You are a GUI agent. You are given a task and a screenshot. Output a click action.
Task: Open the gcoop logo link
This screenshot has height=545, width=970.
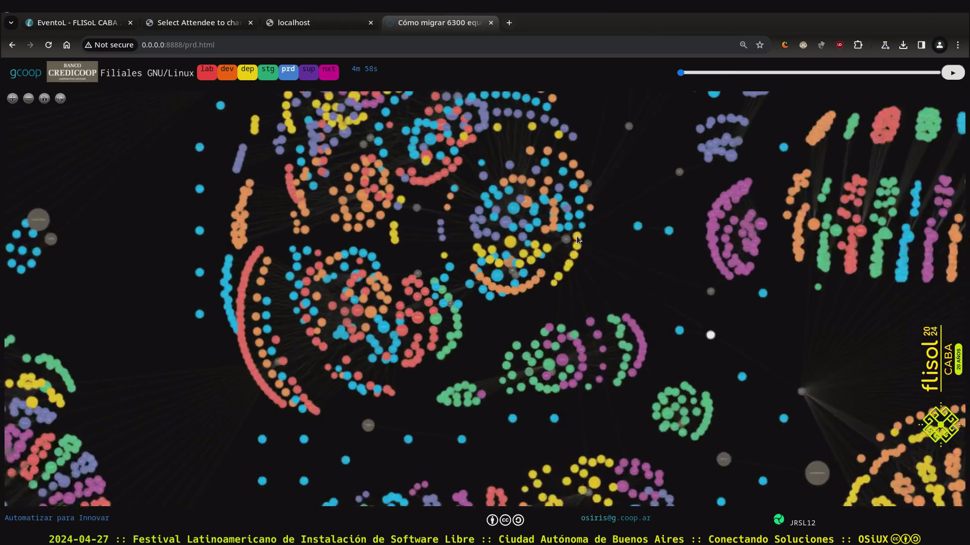(x=26, y=73)
